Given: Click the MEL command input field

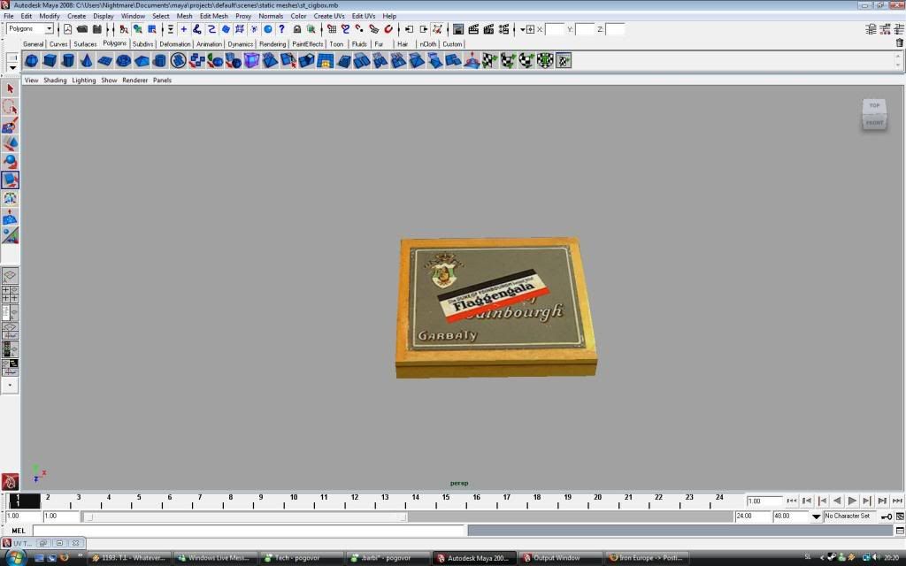Looking at the screenshot, I should 249,531.
